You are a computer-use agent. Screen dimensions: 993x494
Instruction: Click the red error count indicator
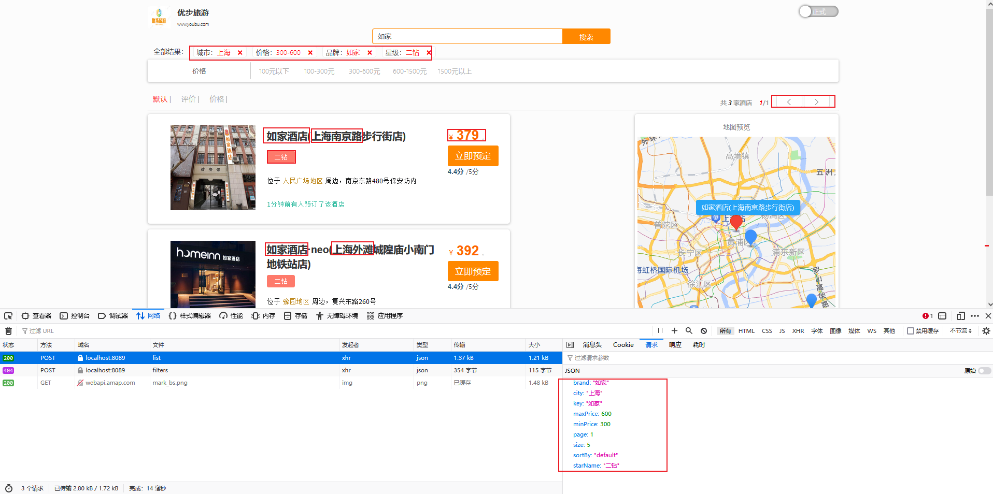point(928,316)
